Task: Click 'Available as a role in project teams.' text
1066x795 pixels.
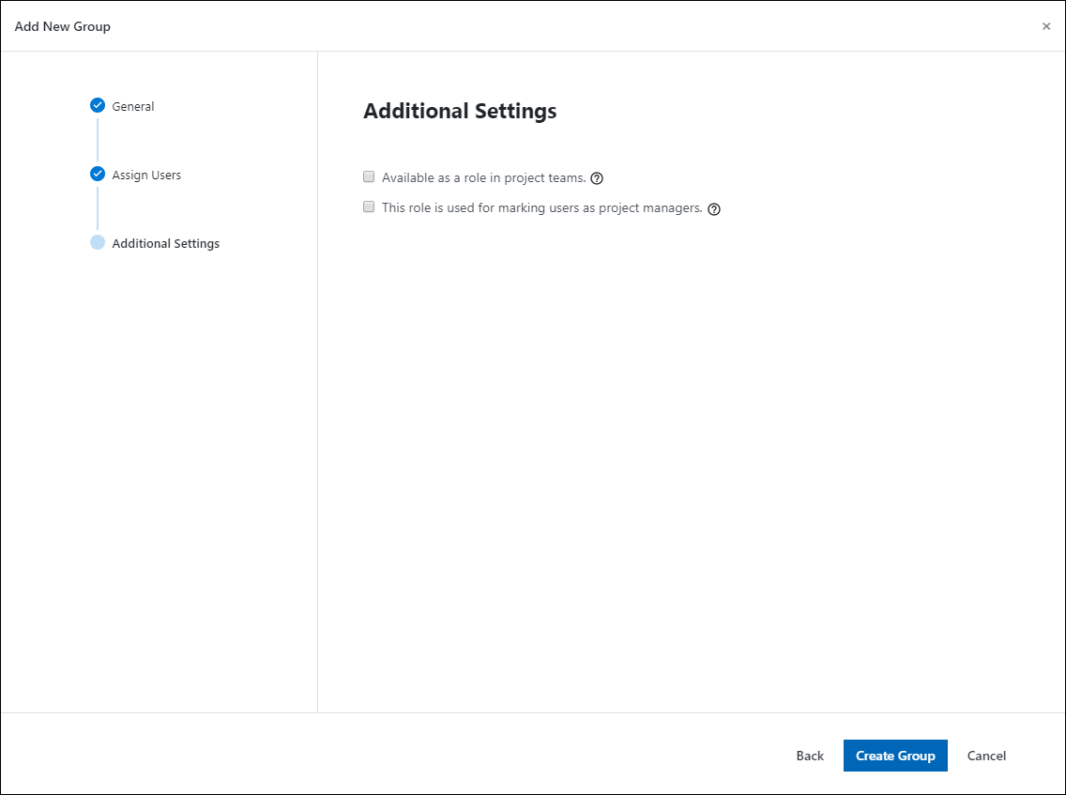Action: click(x=484, y=177)
